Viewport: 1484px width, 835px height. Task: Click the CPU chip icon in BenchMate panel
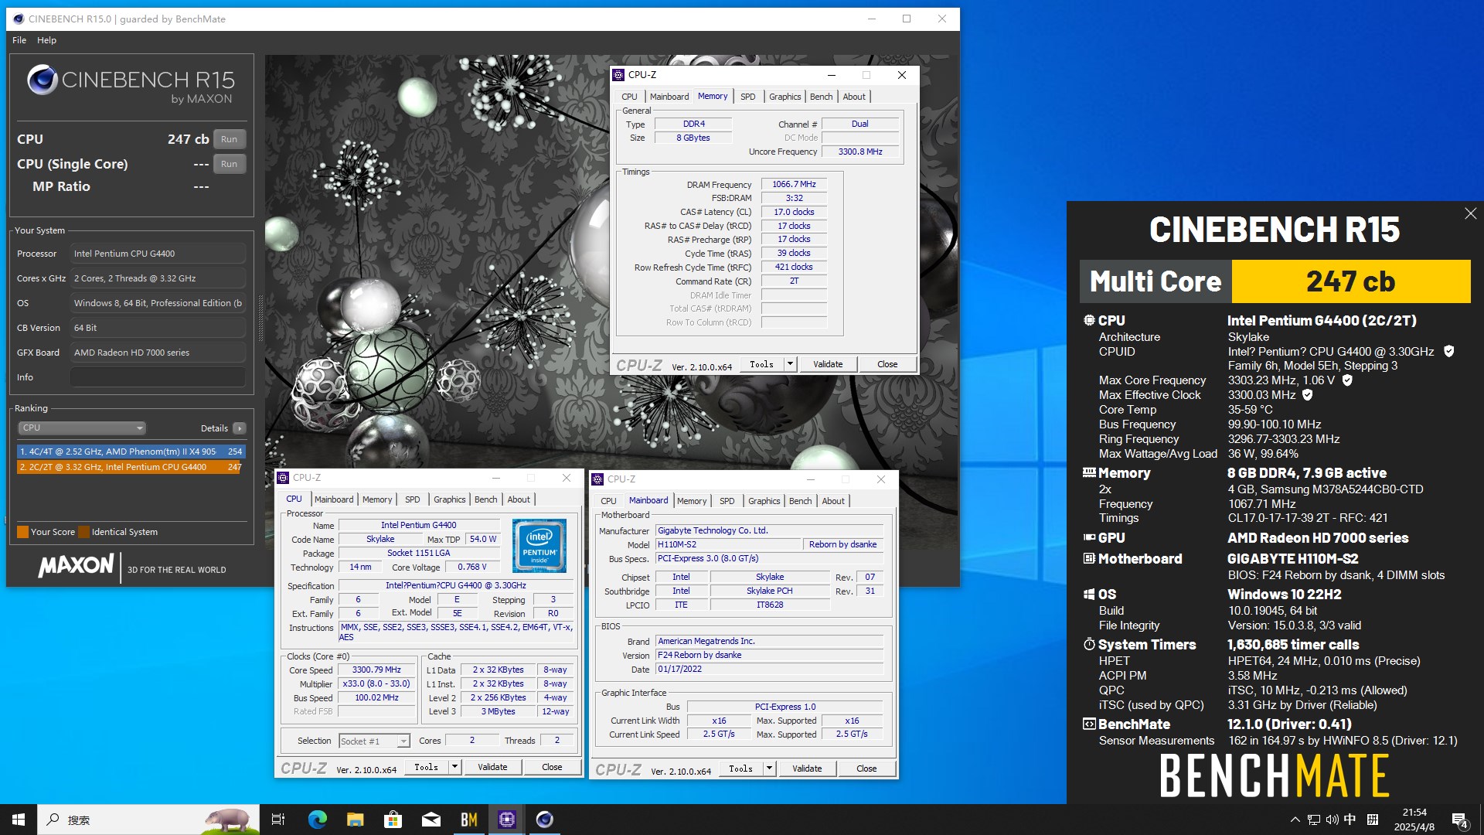click(1089, 320)
